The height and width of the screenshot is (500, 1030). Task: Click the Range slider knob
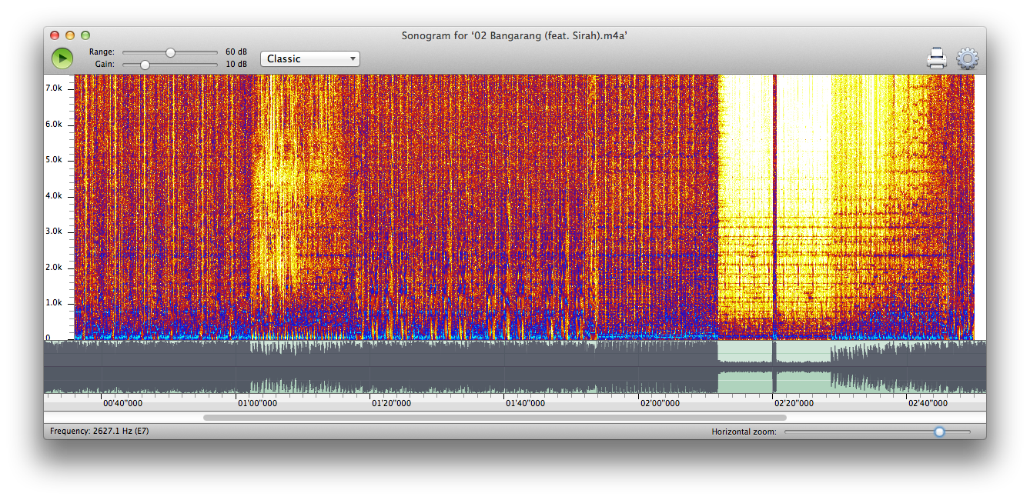click(x=171, y=52)
